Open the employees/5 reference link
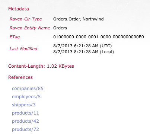This screenshot has height=135, width=150. [x=26, y=97]
